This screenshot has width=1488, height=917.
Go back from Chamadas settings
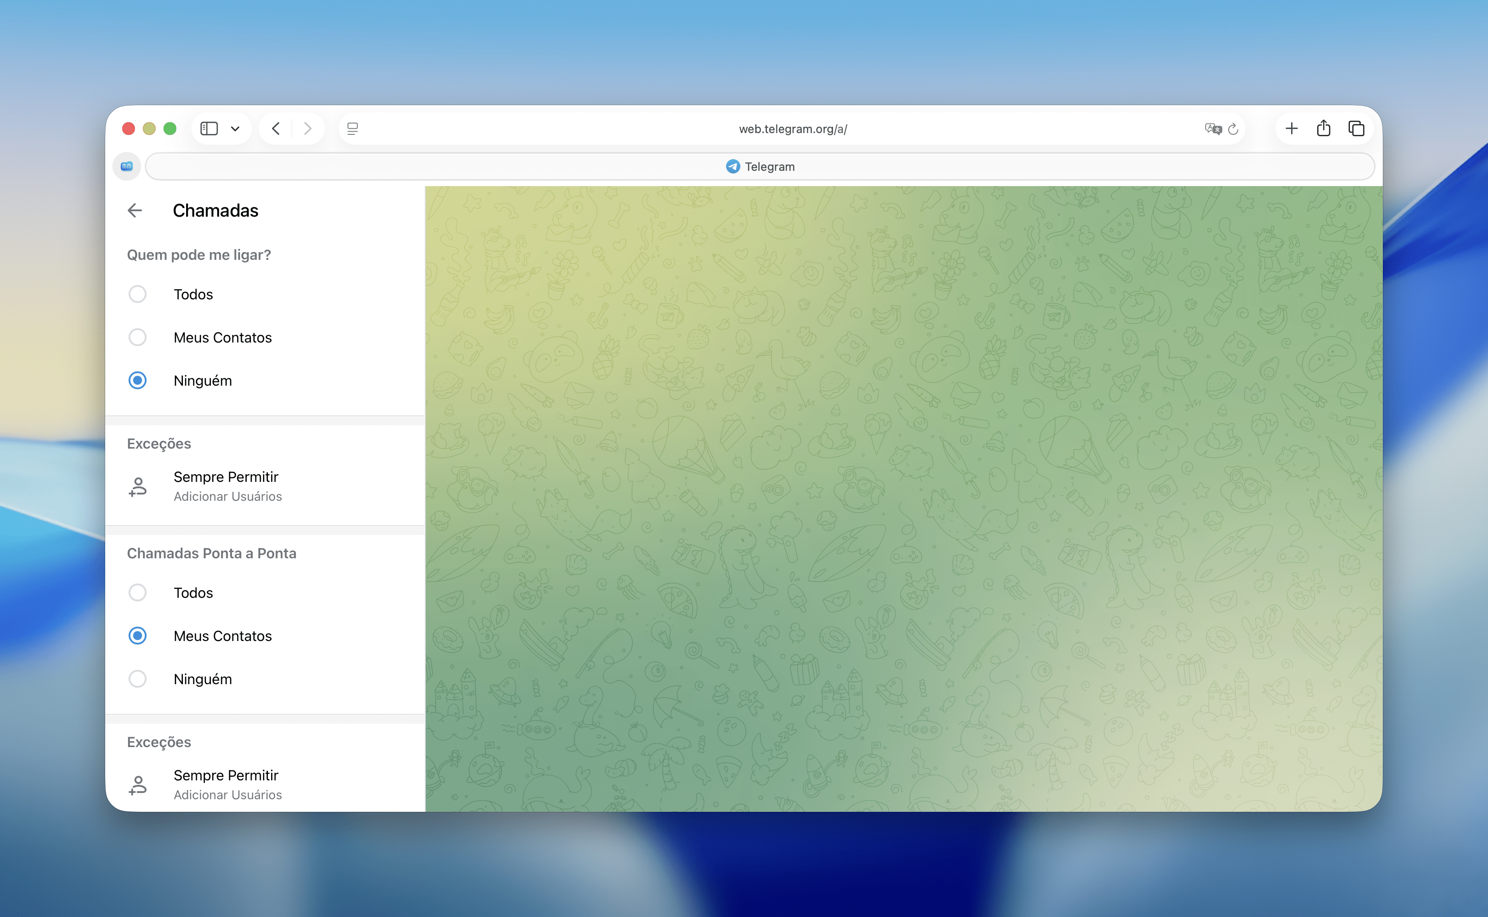[134, 210]
